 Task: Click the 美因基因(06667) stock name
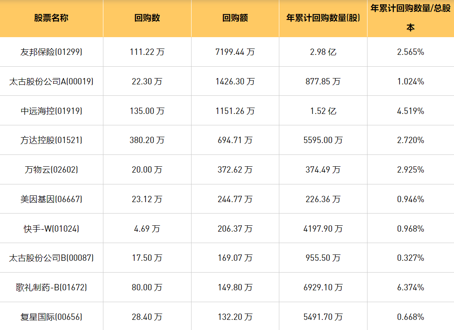point(51,199)
